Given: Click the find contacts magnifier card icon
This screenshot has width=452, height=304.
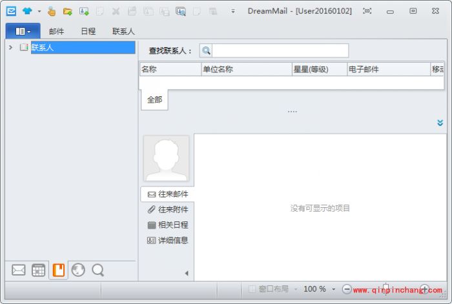Looking at the screenshot, I should pyautogui.click(x=181, y=12).
